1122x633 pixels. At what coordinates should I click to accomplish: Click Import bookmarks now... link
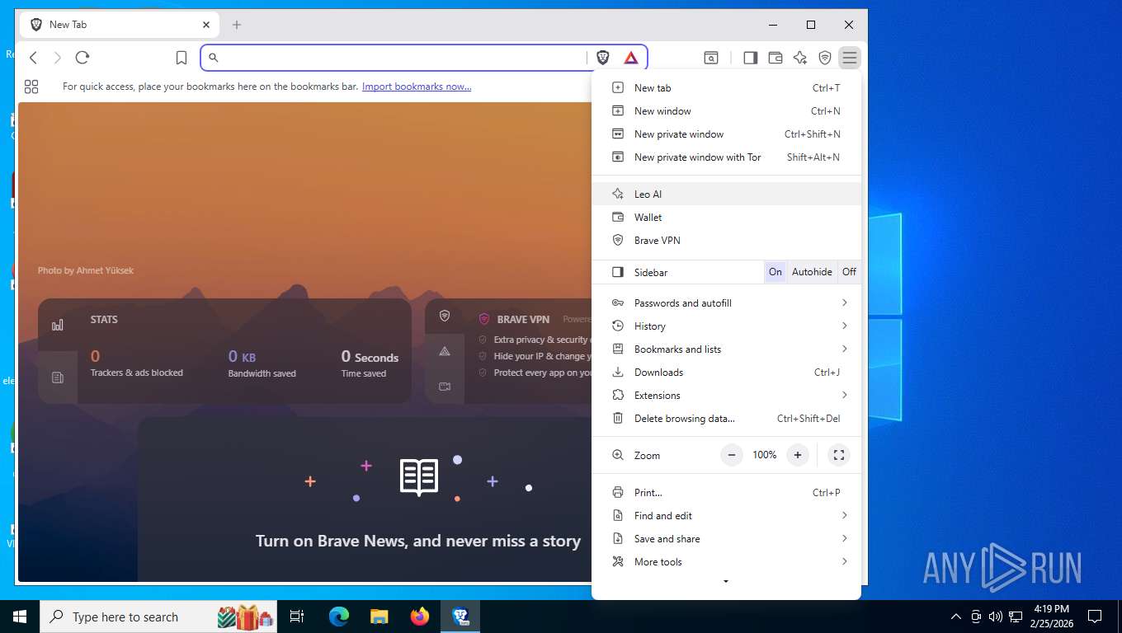[x=417, y=87]
